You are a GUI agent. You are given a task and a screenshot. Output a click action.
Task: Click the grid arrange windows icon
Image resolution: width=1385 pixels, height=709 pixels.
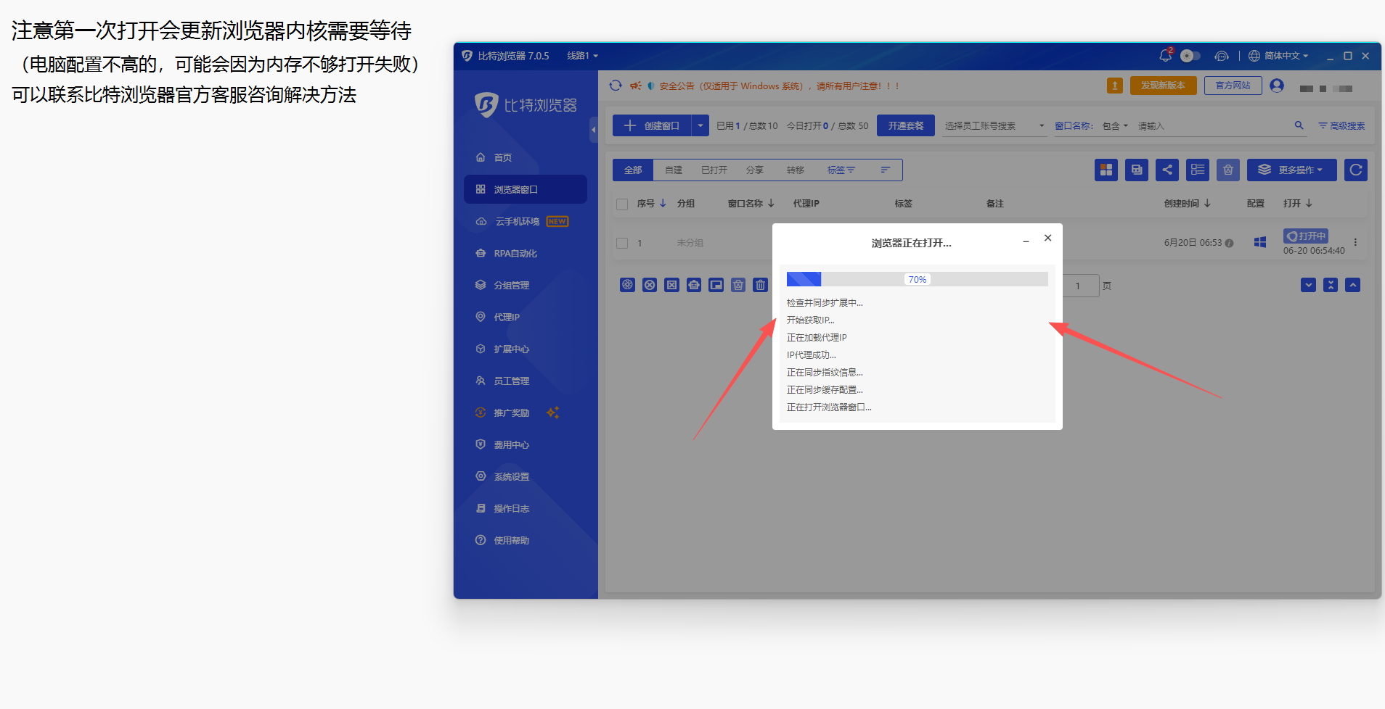1106,170
